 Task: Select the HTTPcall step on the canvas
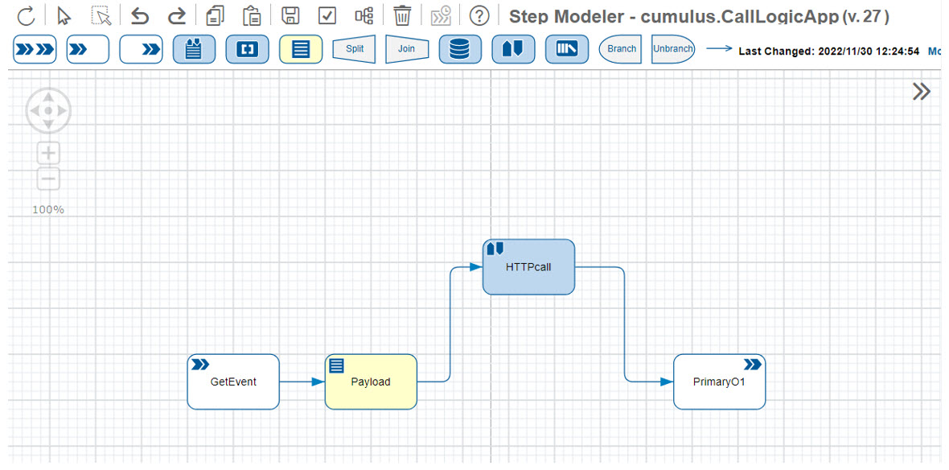coord(528,266)
